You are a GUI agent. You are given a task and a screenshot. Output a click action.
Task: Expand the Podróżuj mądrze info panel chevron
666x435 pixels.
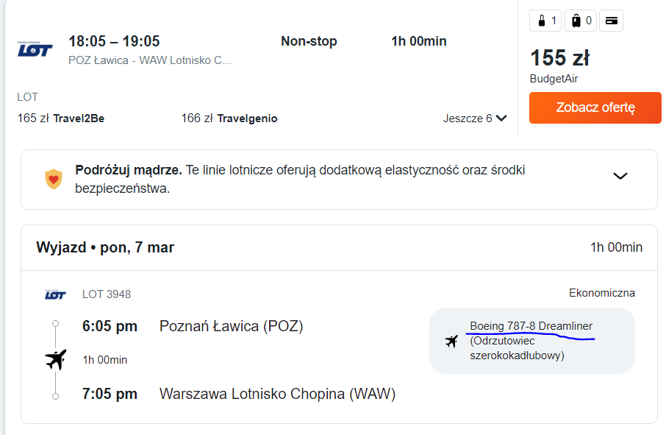[620, 176]
